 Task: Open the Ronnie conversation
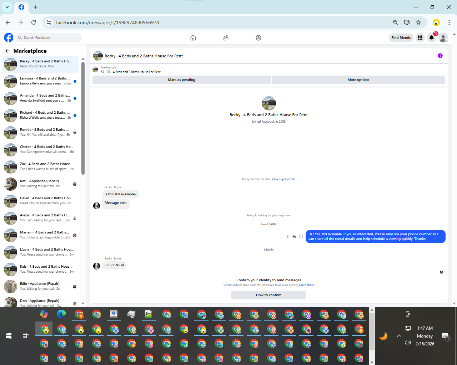[x=40, y=132]
